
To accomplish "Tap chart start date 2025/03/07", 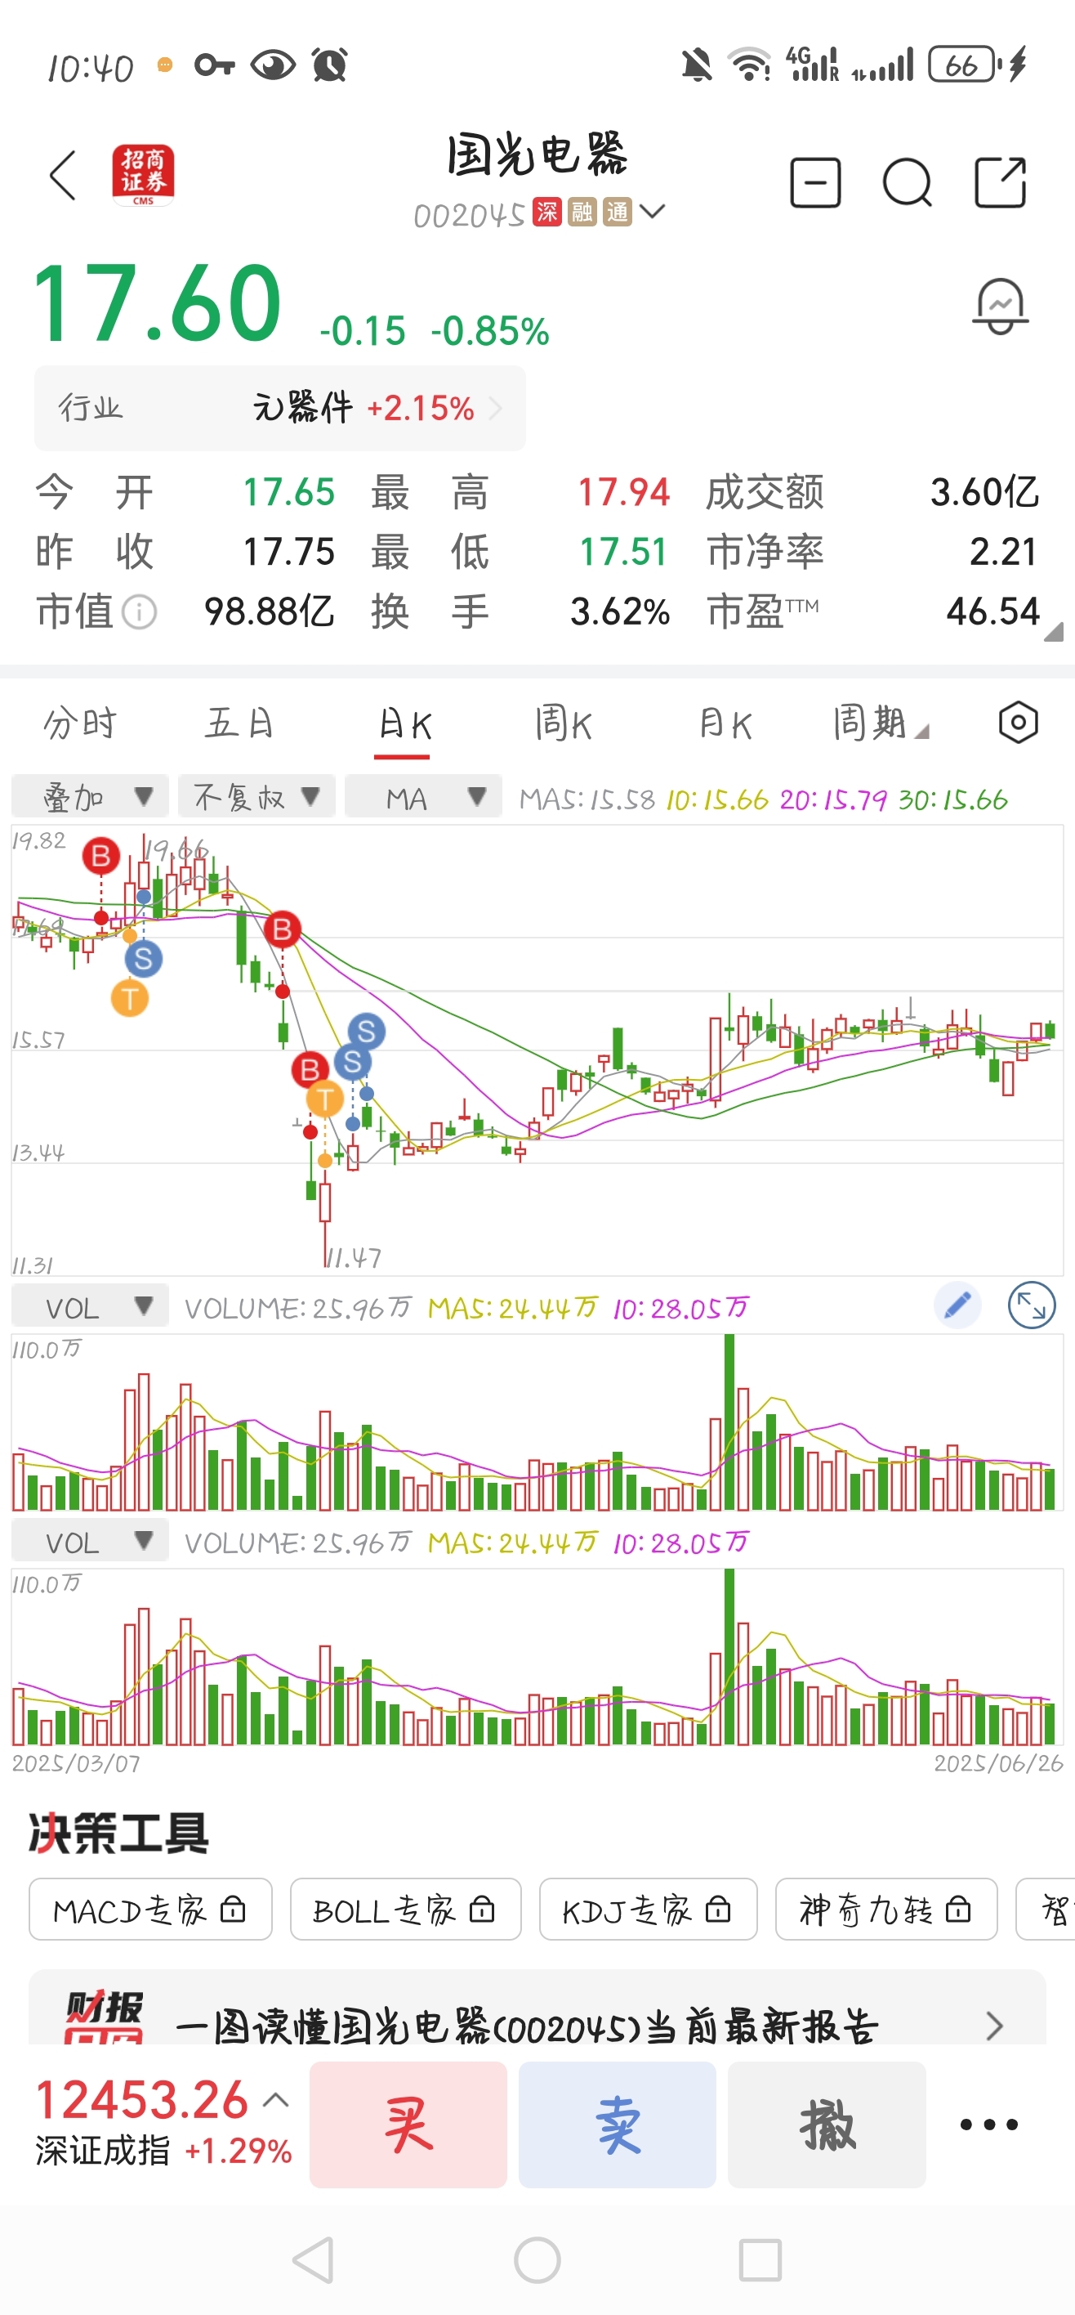I will point(76,1763).
